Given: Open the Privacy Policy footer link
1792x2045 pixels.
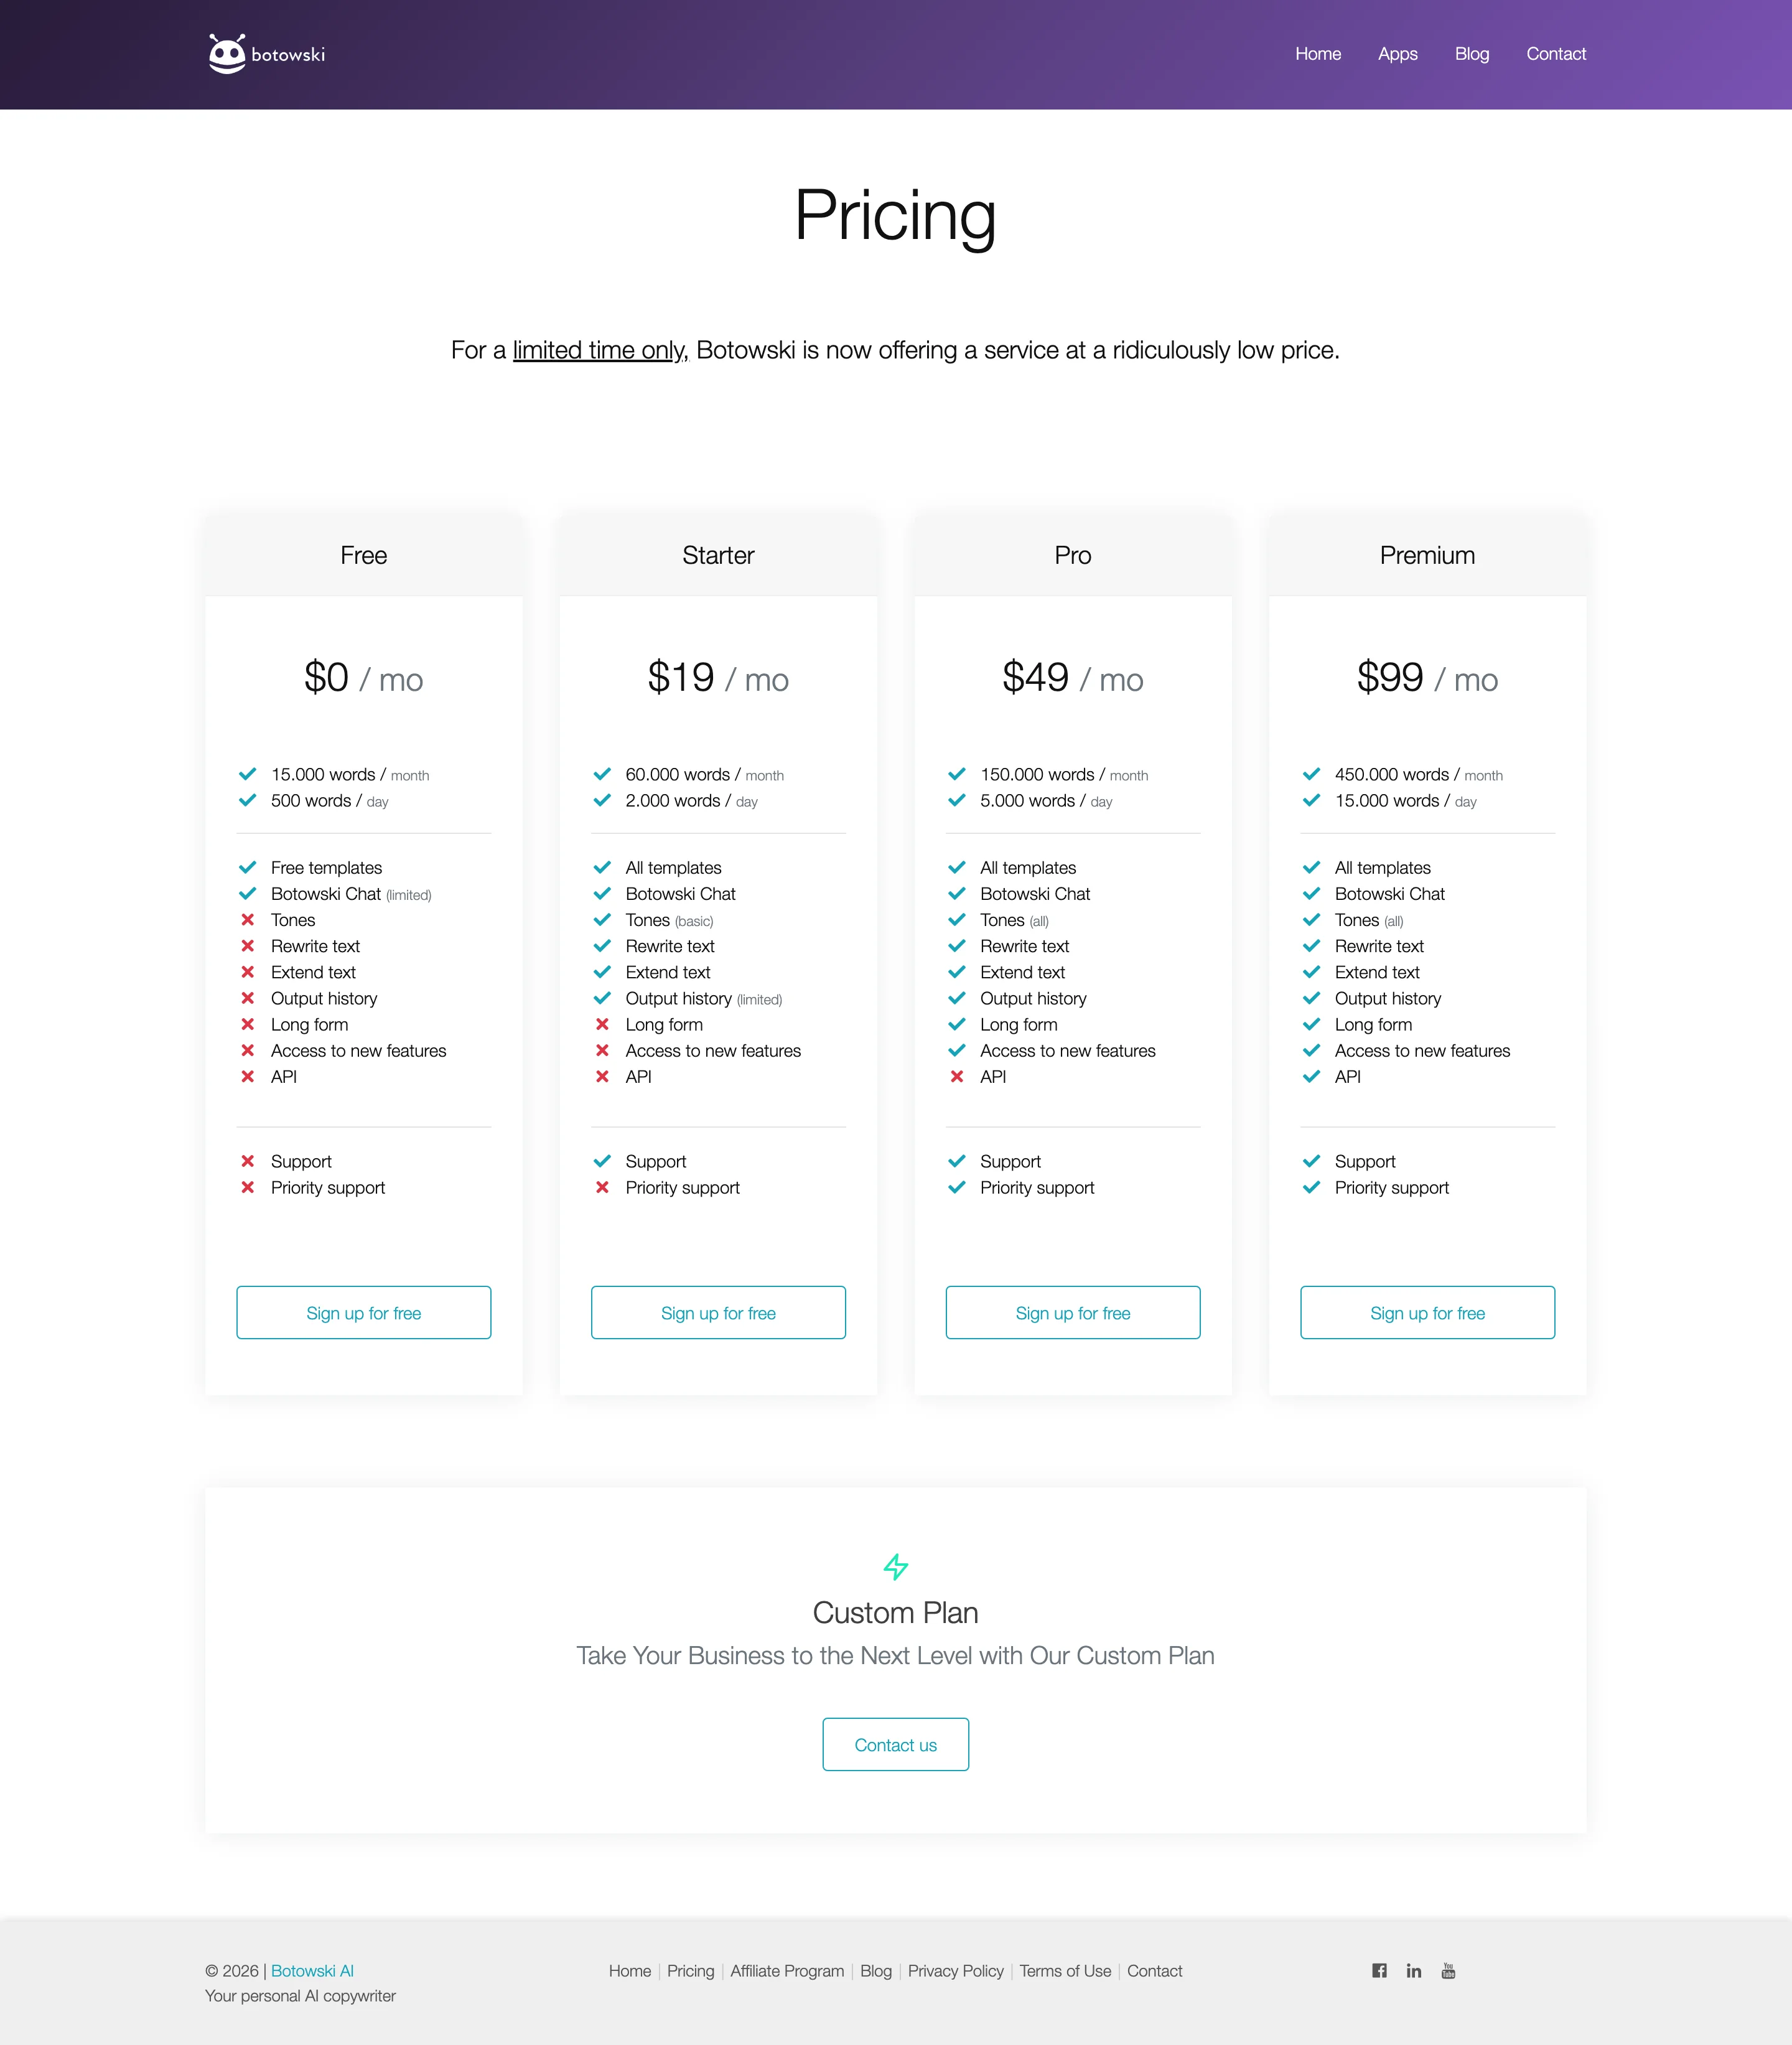Looking at the screenshot, I should (955, 1970).
